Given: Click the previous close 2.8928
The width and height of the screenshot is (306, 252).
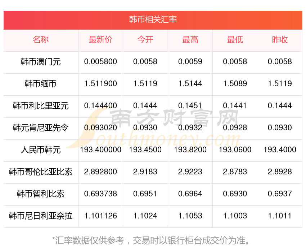Looking at the screenshot, I should [x=280, y=172].
